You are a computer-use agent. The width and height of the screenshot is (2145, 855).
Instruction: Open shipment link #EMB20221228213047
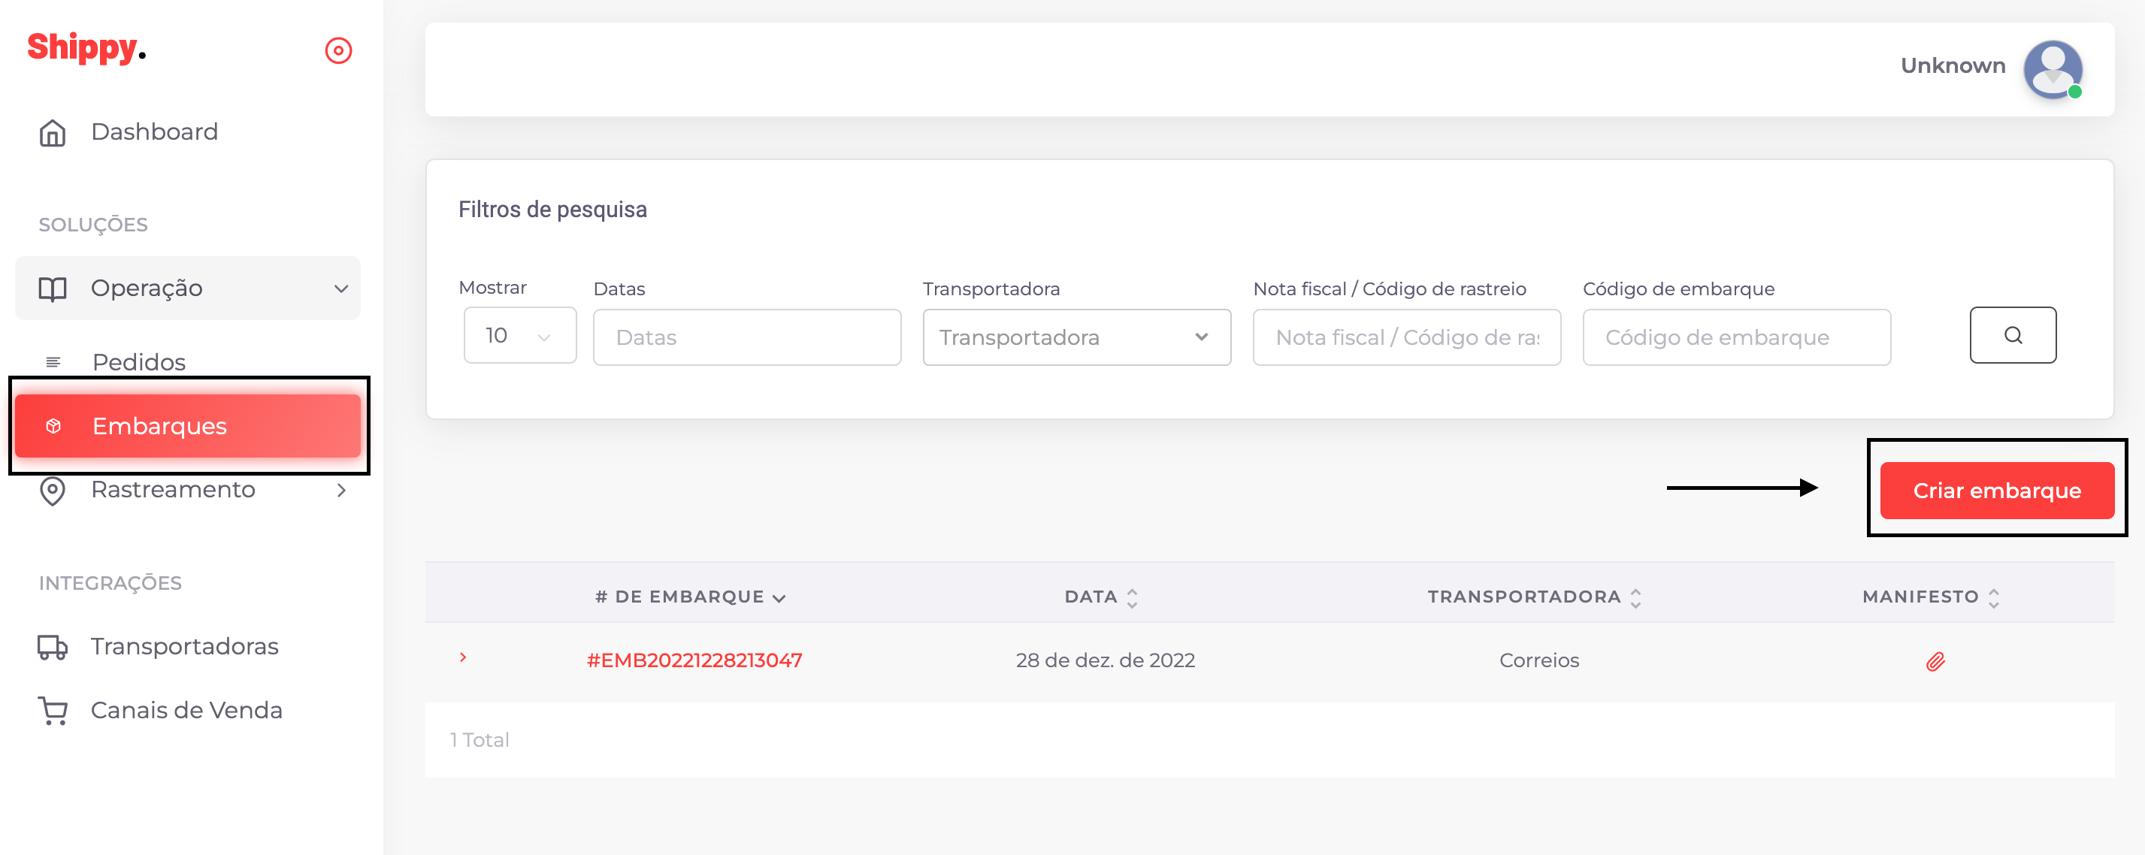(x=694, y=660)
